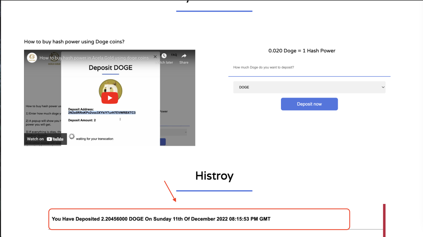Open the Acela Gold channel avatar
423x237 pixels.
point(32,57)
